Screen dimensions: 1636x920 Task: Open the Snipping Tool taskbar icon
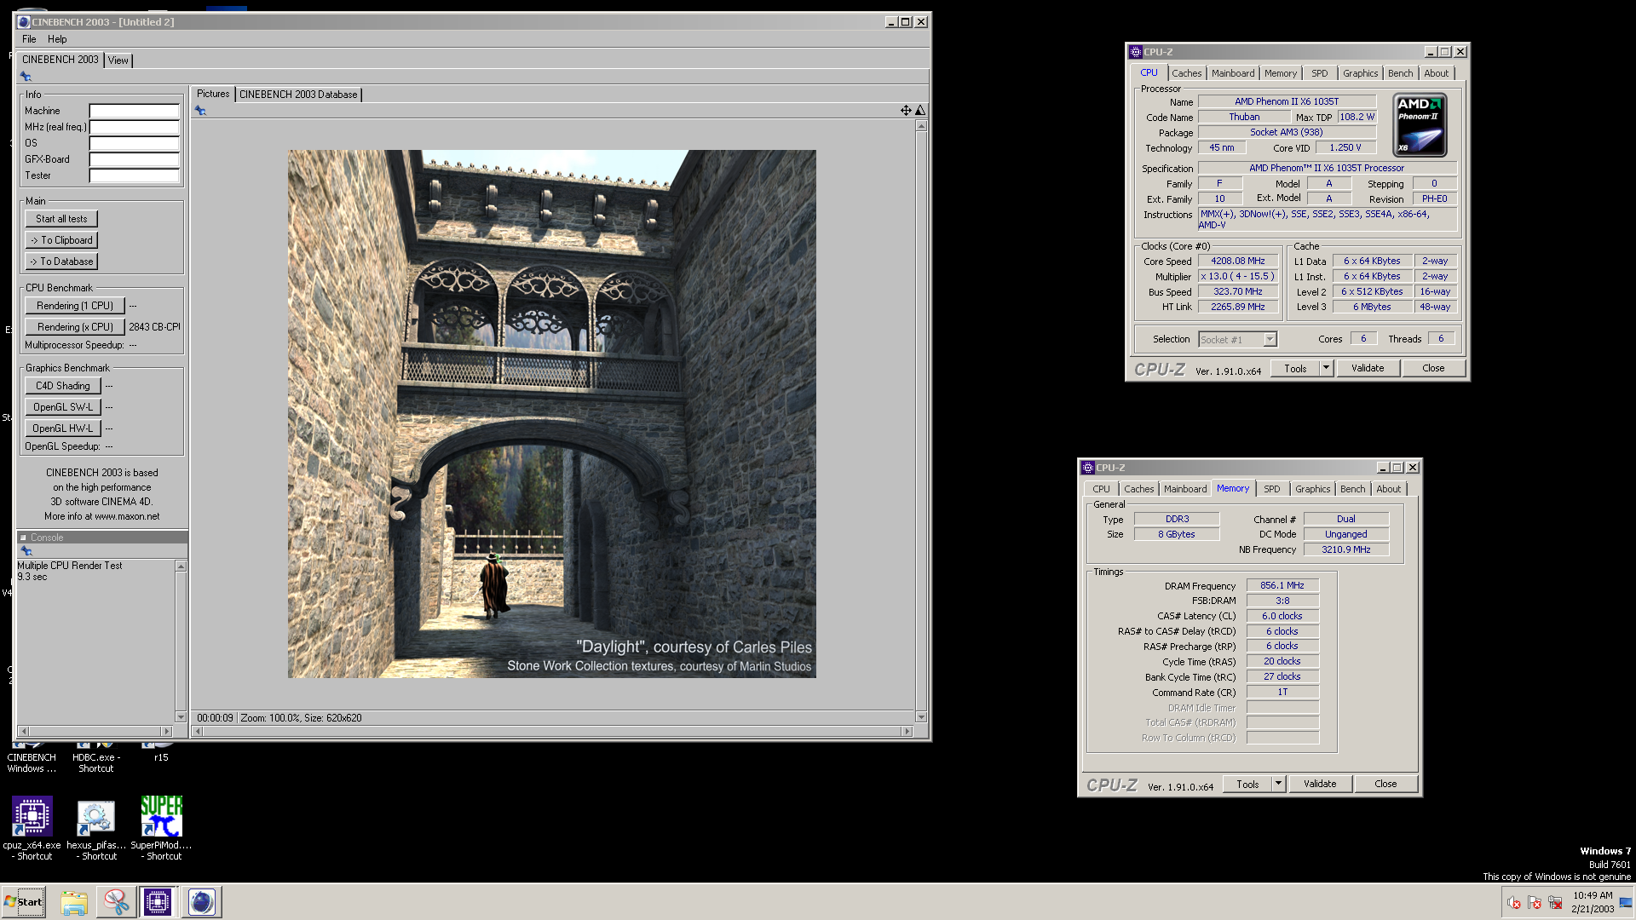click(116, 902)
